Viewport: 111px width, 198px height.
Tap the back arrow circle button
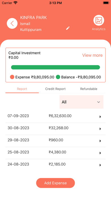pos(12,23)
